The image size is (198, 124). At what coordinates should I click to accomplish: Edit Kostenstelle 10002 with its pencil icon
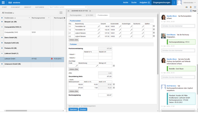[120, 36]
